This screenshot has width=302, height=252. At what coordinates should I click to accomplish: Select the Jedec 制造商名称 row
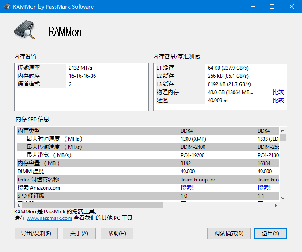(148, 179)
